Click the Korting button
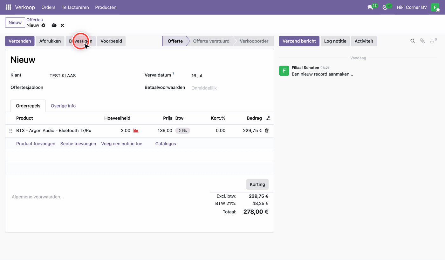The image size is (445, 260). coord(257,185)
